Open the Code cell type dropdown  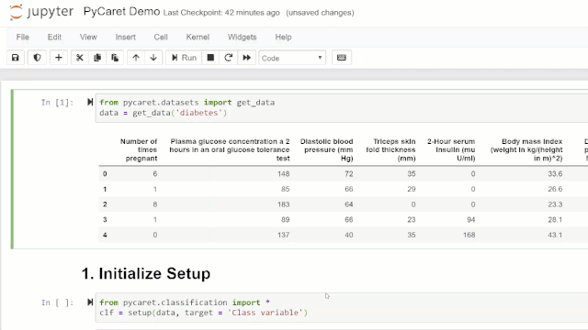point(292,58)
